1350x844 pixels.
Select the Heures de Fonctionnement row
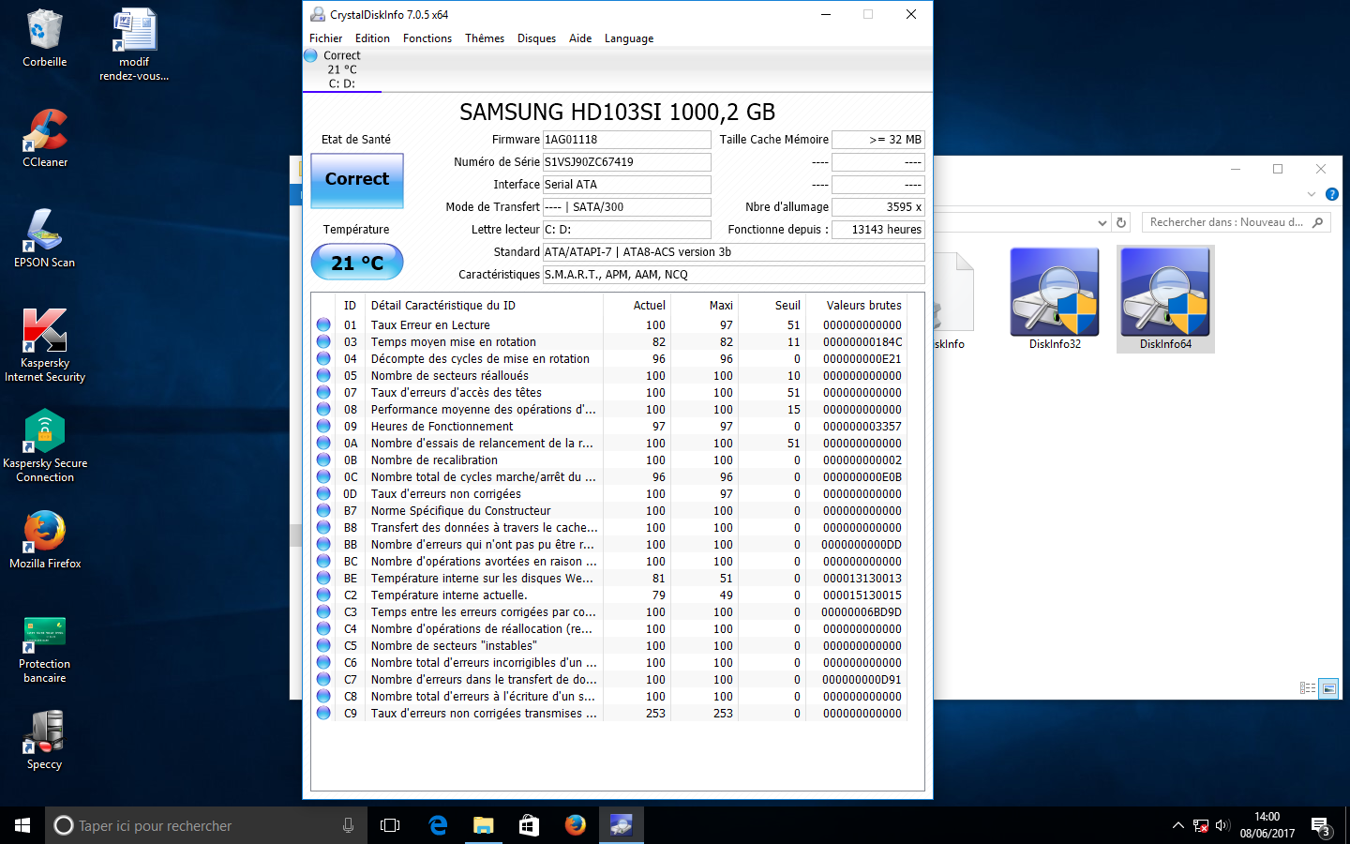(609, 426)
